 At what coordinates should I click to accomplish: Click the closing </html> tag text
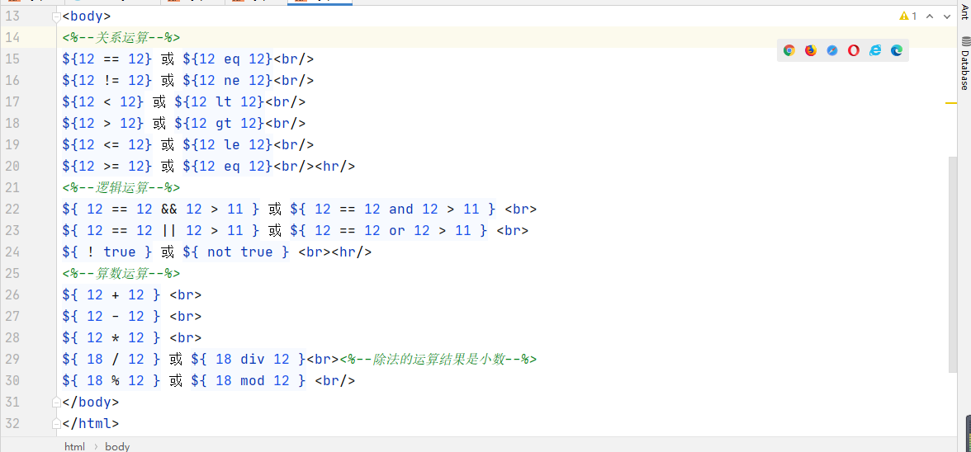91,424
